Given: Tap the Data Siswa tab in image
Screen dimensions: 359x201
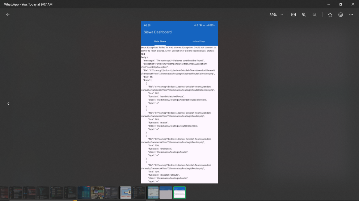Looking at the screenshot, I should point(160,41).
